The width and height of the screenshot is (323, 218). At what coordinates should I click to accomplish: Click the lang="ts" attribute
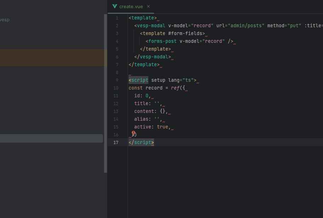[x=182, y=80]
